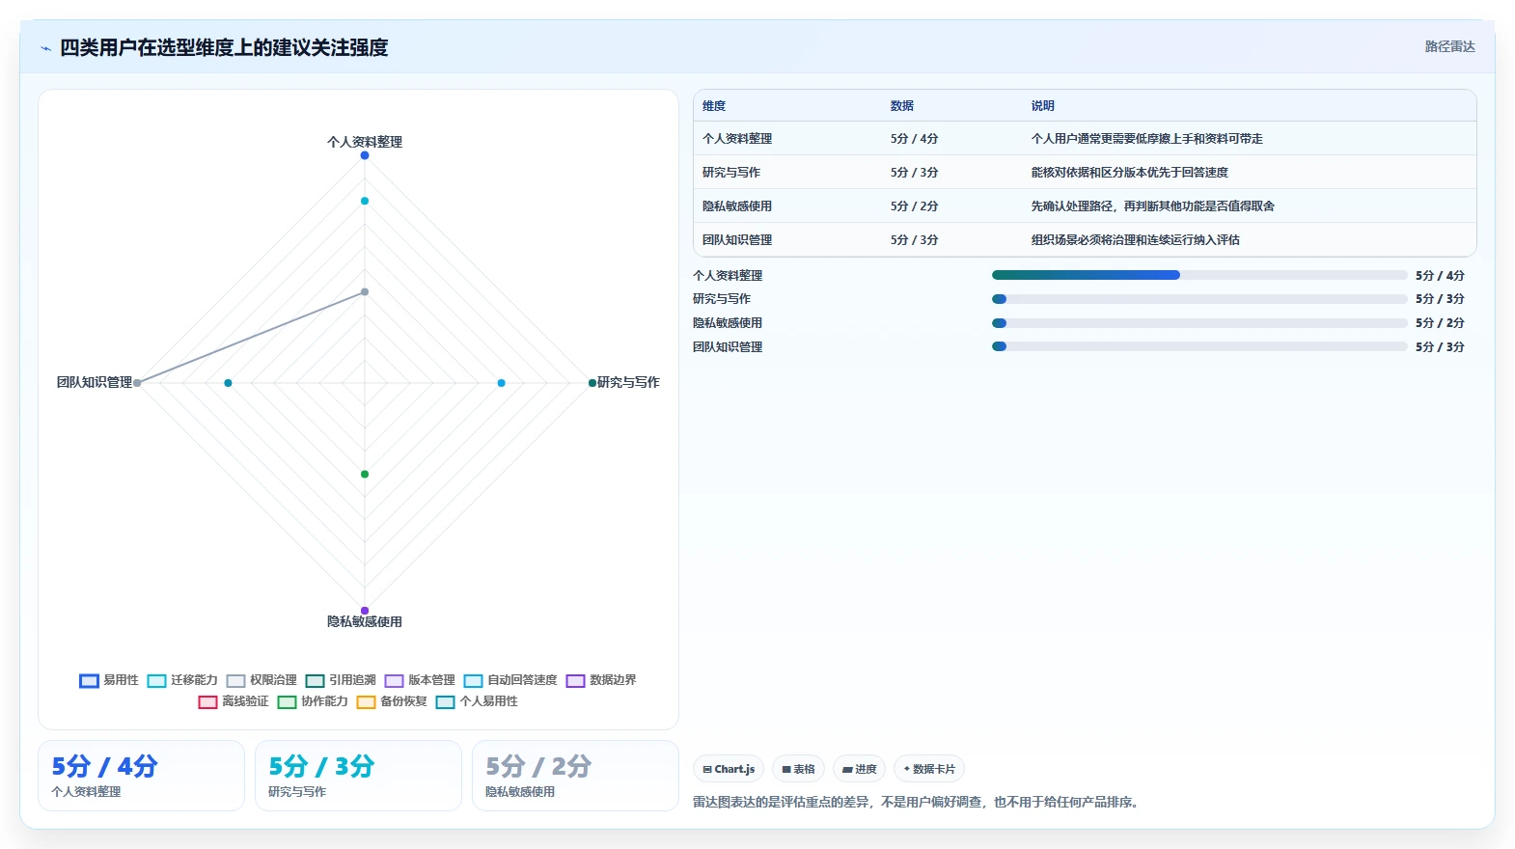Toggle the 易用性 legend series
This screenshot has width=1515, height=849.
pos(109,680)
